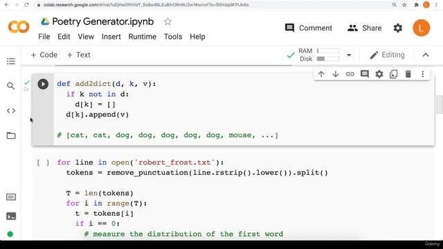Open the File menu
This screenshot has height=249, width=443.
click(x=44, y=37)
